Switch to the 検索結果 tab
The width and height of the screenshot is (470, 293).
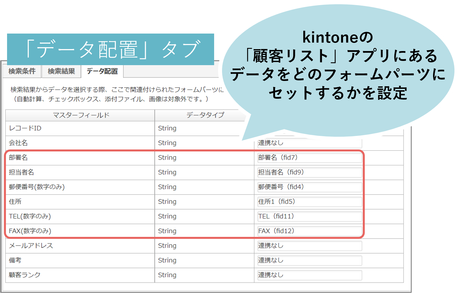pyautogui.click(x=61, y=71)
